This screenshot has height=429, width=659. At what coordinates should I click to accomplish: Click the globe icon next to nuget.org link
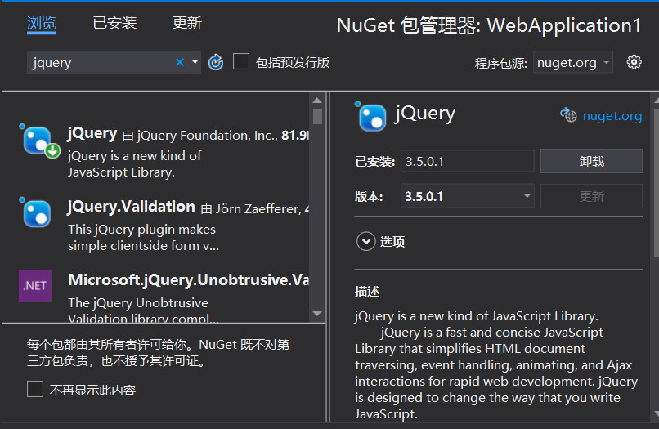568,114
